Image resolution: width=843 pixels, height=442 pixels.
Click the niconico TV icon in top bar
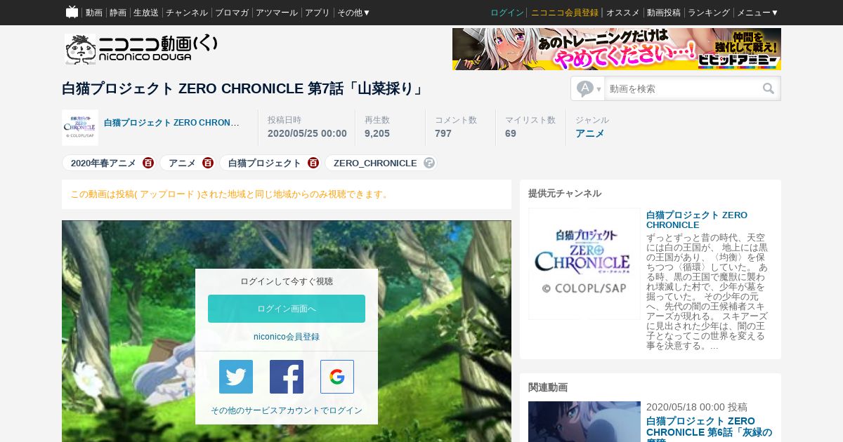click(72, 12)
